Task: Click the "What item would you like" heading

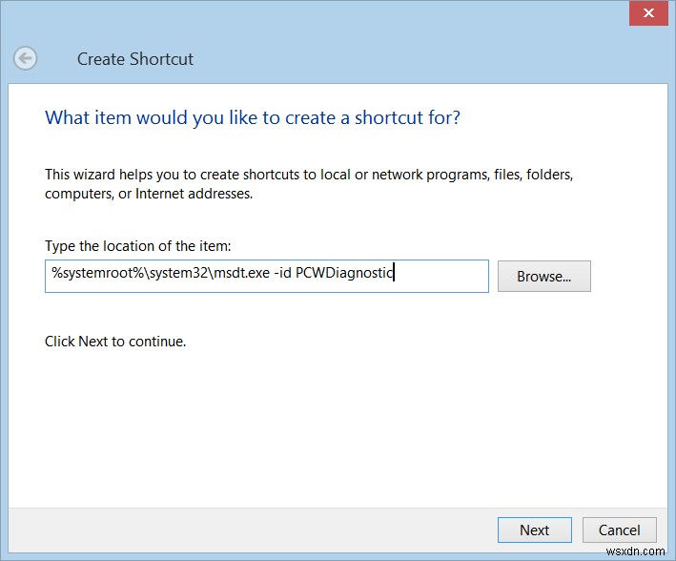Action: coord(252,118)
